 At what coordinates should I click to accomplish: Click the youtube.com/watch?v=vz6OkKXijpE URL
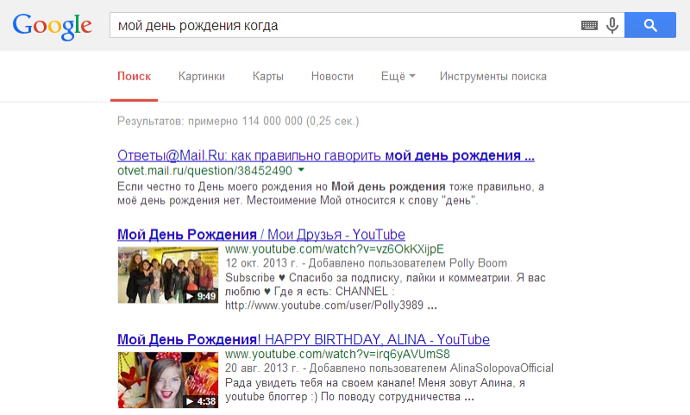pos(333,249)
